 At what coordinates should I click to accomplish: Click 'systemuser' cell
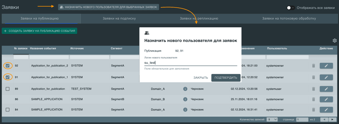point(274,89)
